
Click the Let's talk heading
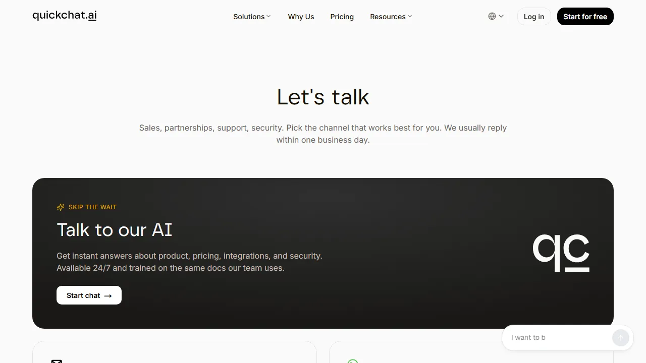[x=323, y=97]
